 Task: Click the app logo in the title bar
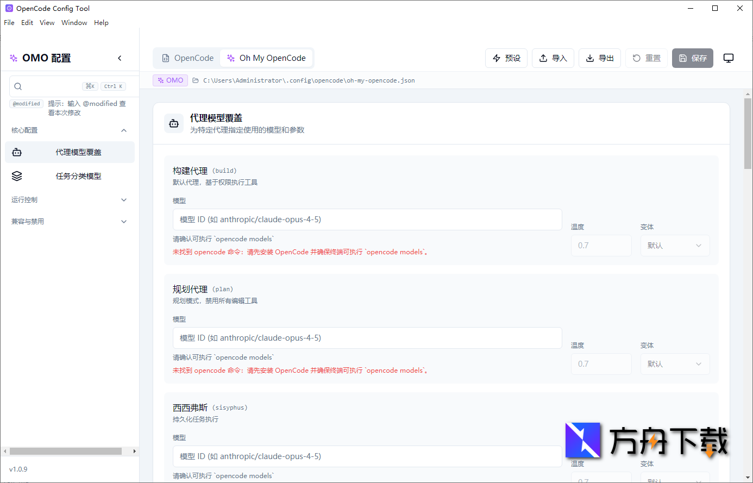(x=8, y=8)
